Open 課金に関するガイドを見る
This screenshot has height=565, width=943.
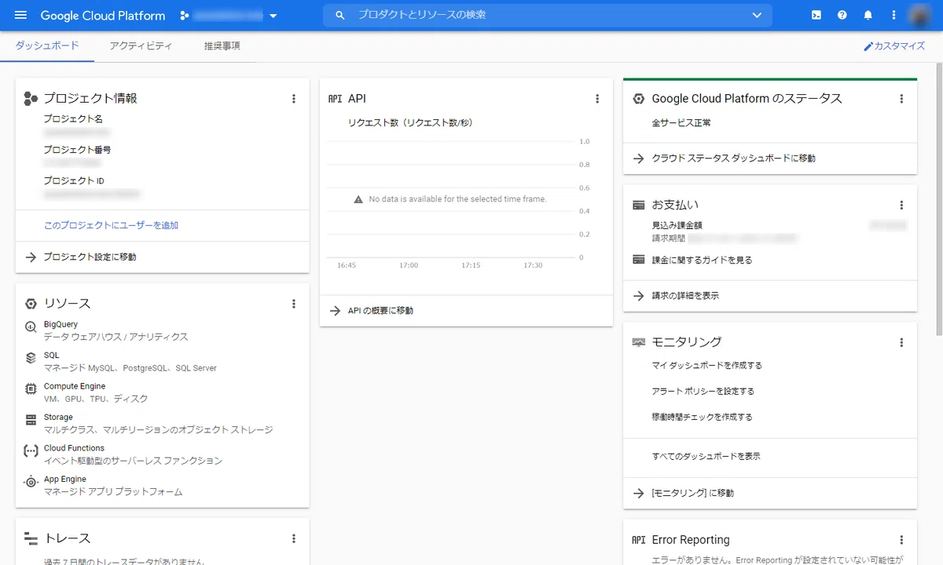coord(702,260)
